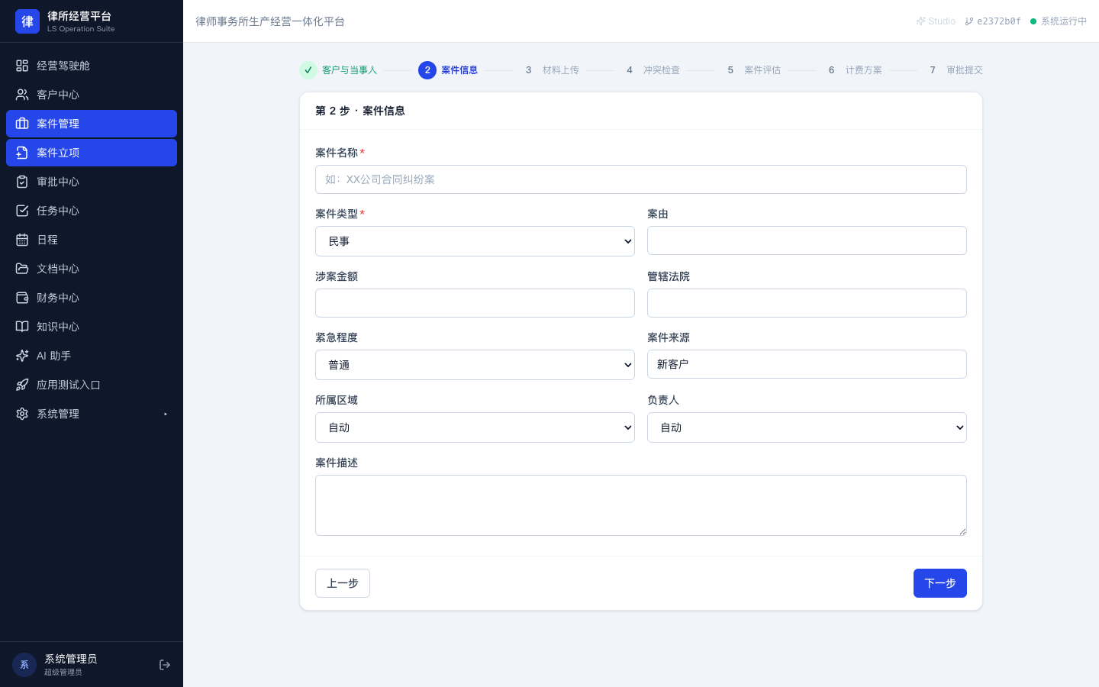This screenshot has width=1099, height=687.
Task: Open the 案件类型 dropdown showing 民事
Action: [x=475, y=241]
